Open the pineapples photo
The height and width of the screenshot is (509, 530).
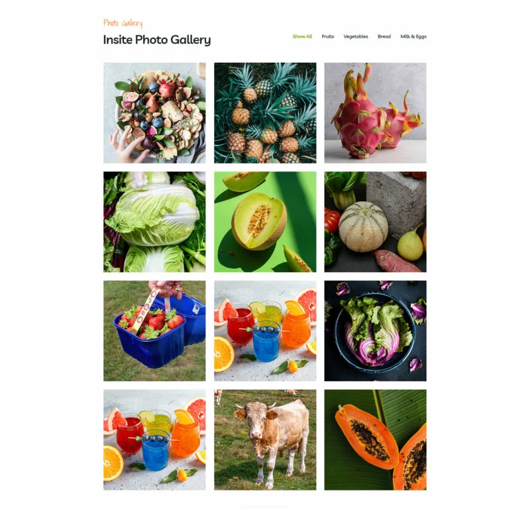pos(265,113)
